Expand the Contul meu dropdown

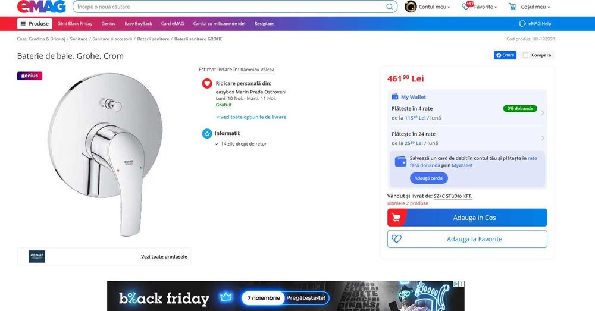click(434, 7)
